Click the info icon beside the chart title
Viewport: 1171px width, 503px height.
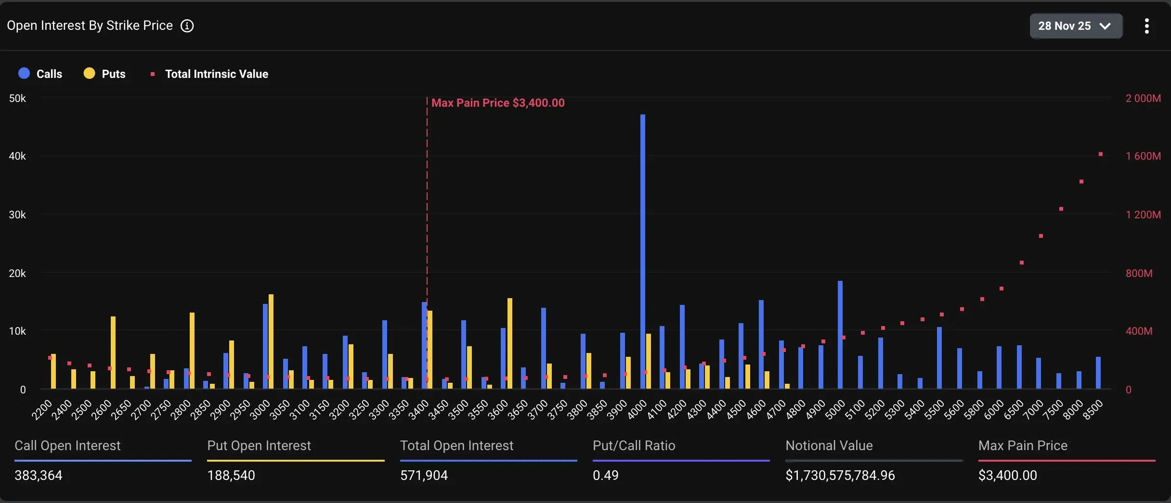[x=187, y=26]
